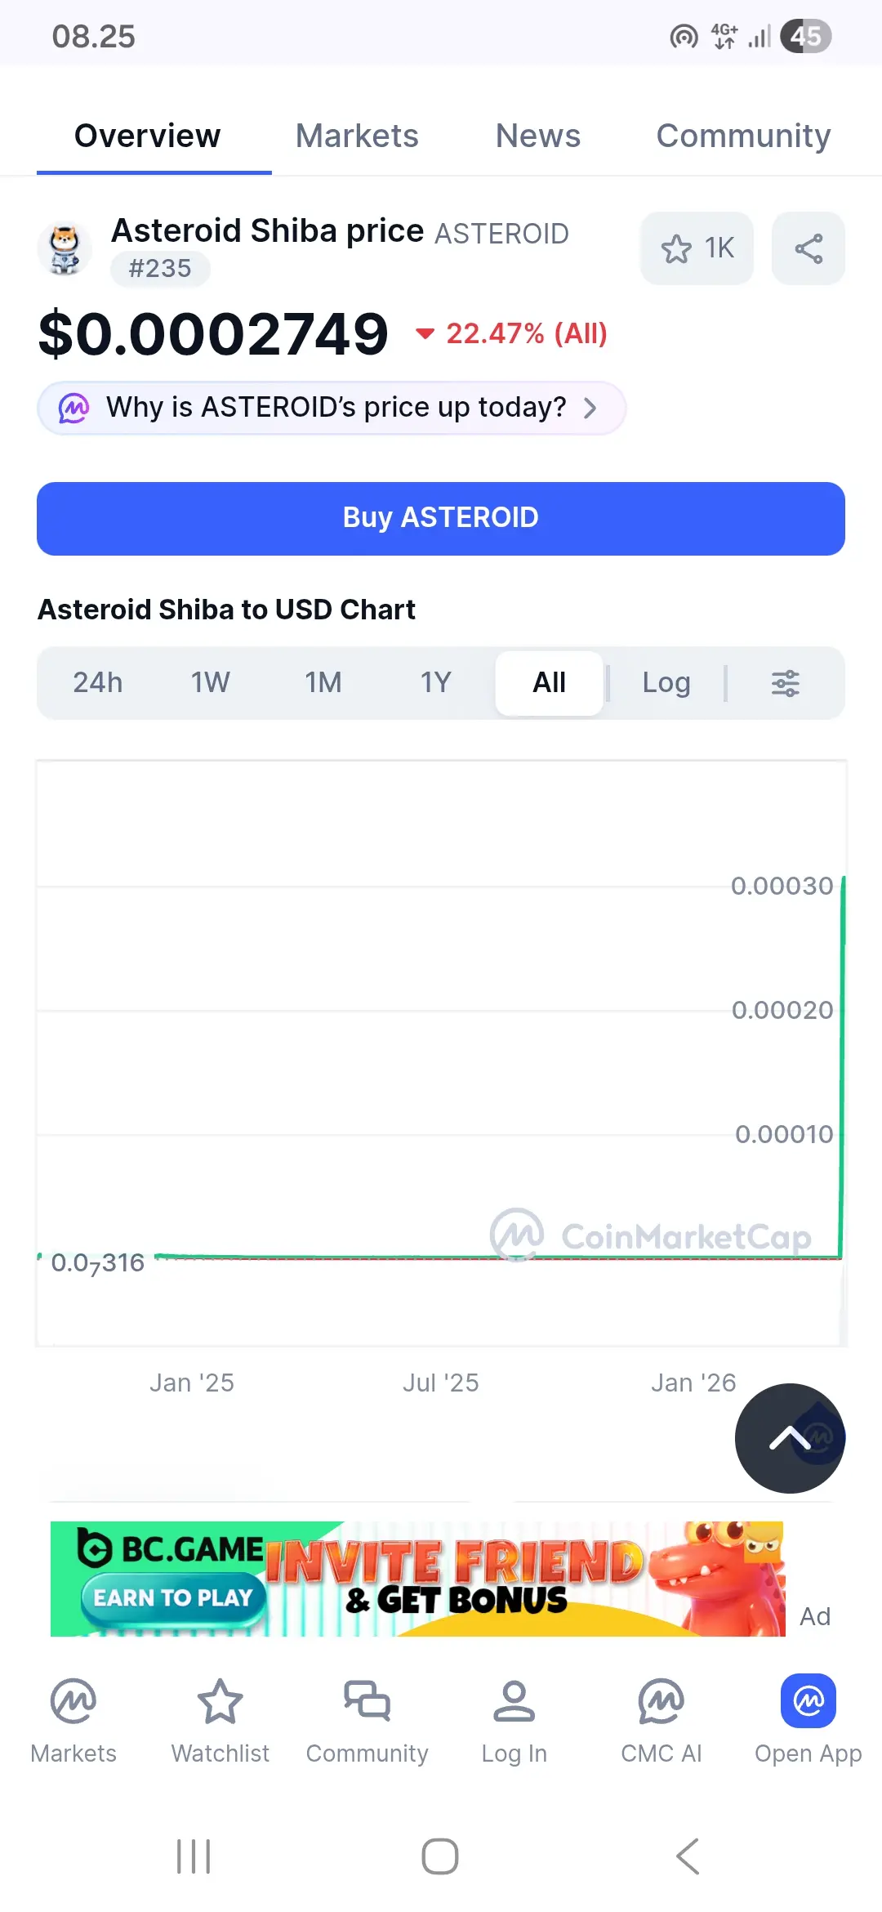Screen dimensions: 882x1912
Task: Switch to the Community top tab
Action: pos(743,136)
